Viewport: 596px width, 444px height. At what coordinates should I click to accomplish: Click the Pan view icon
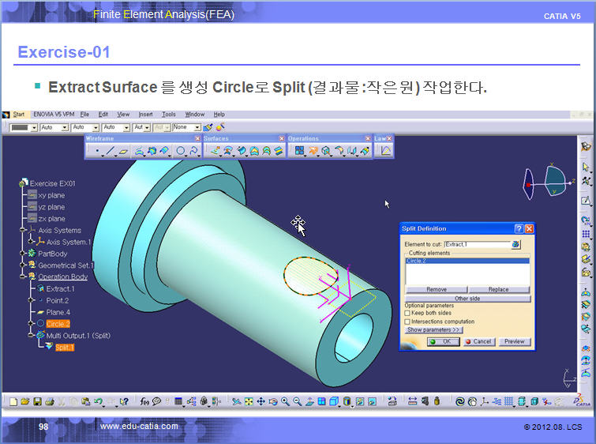coord(261,401)
